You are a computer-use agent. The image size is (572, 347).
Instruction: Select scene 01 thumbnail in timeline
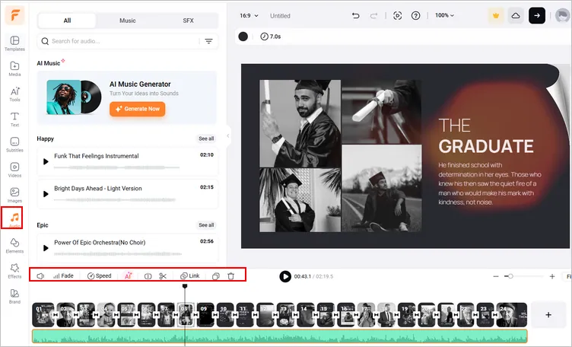coord(43,314)
